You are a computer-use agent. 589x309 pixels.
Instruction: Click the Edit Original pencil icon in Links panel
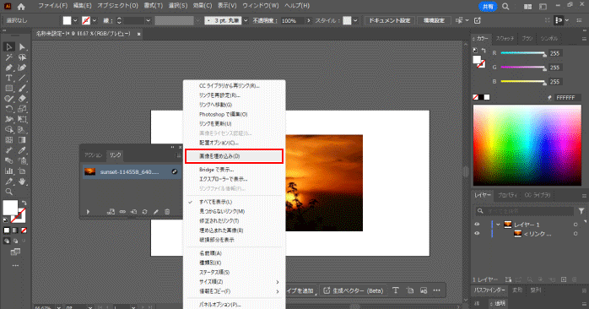156,212
